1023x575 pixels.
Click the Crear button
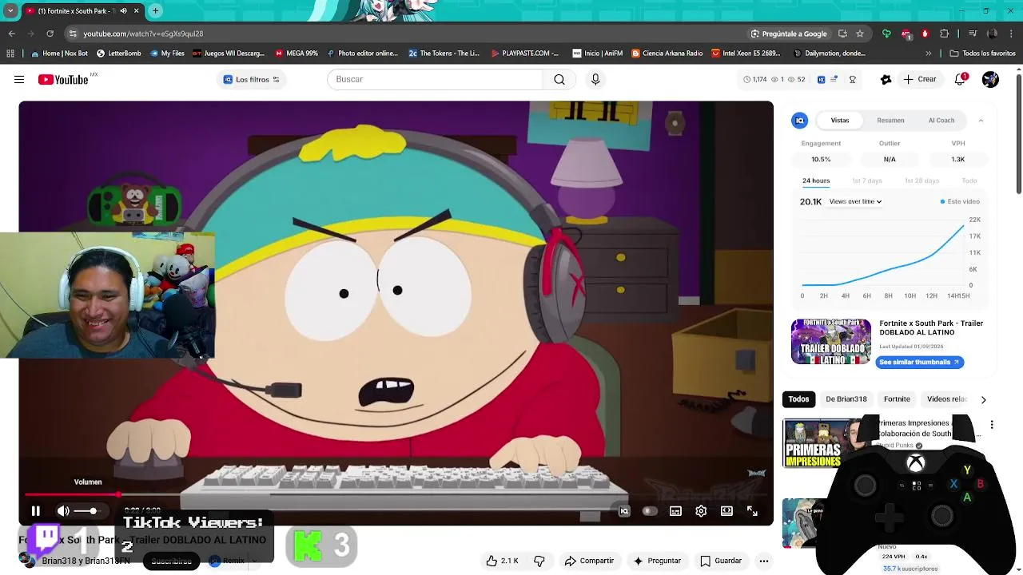[919, 79]
